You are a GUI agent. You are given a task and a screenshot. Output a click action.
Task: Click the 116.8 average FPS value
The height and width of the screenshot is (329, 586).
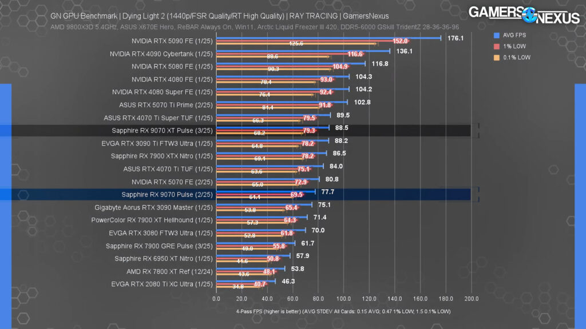point(380,64)
